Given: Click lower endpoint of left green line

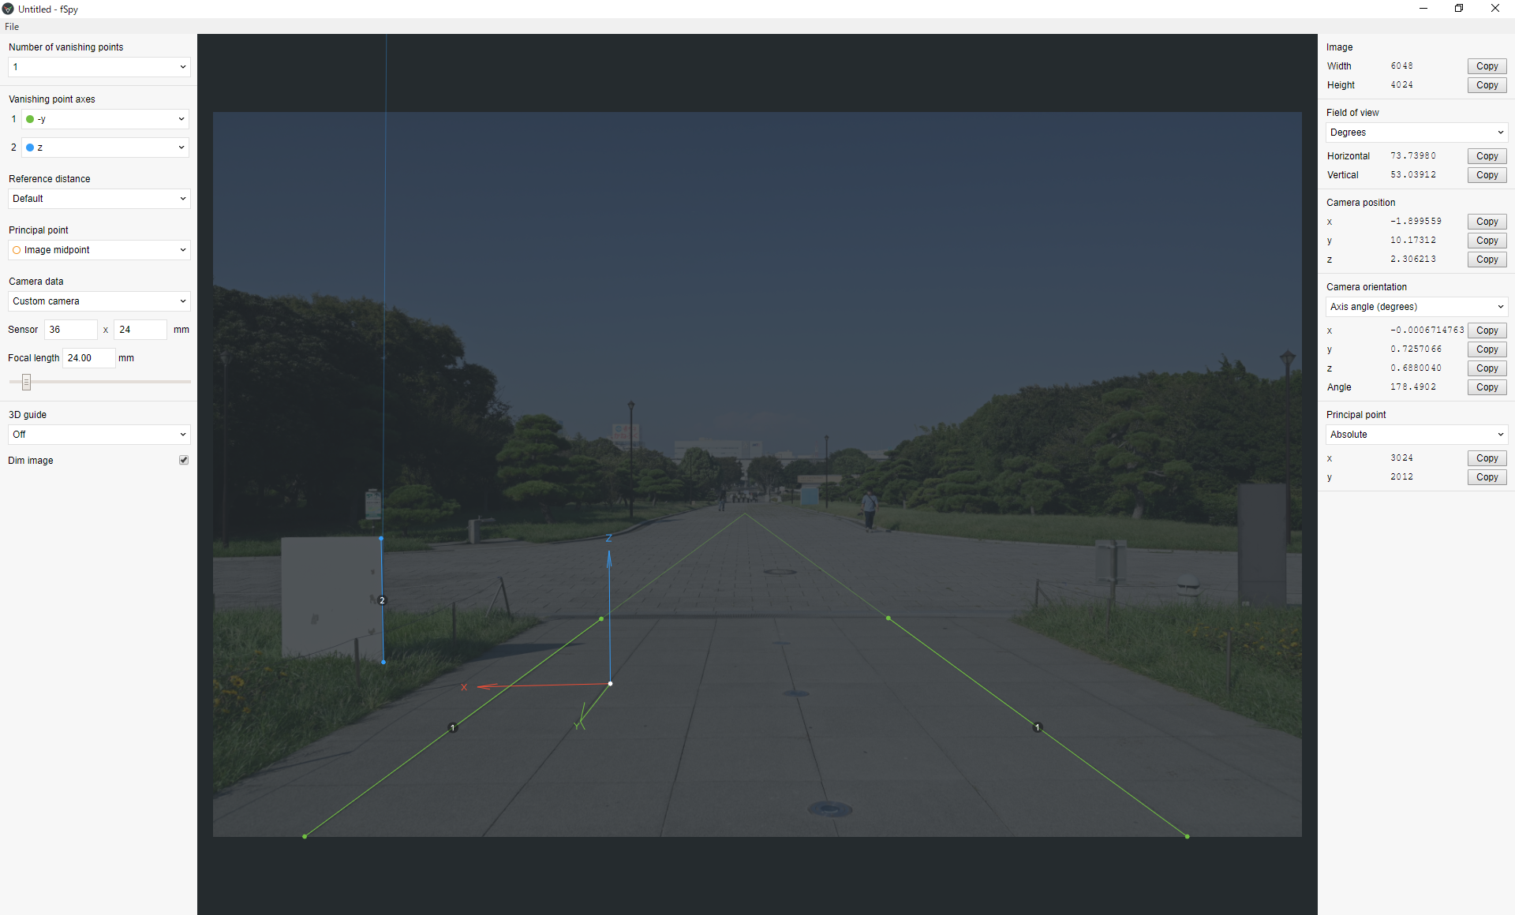Looking at the screenshot, I should click(305, 836).
